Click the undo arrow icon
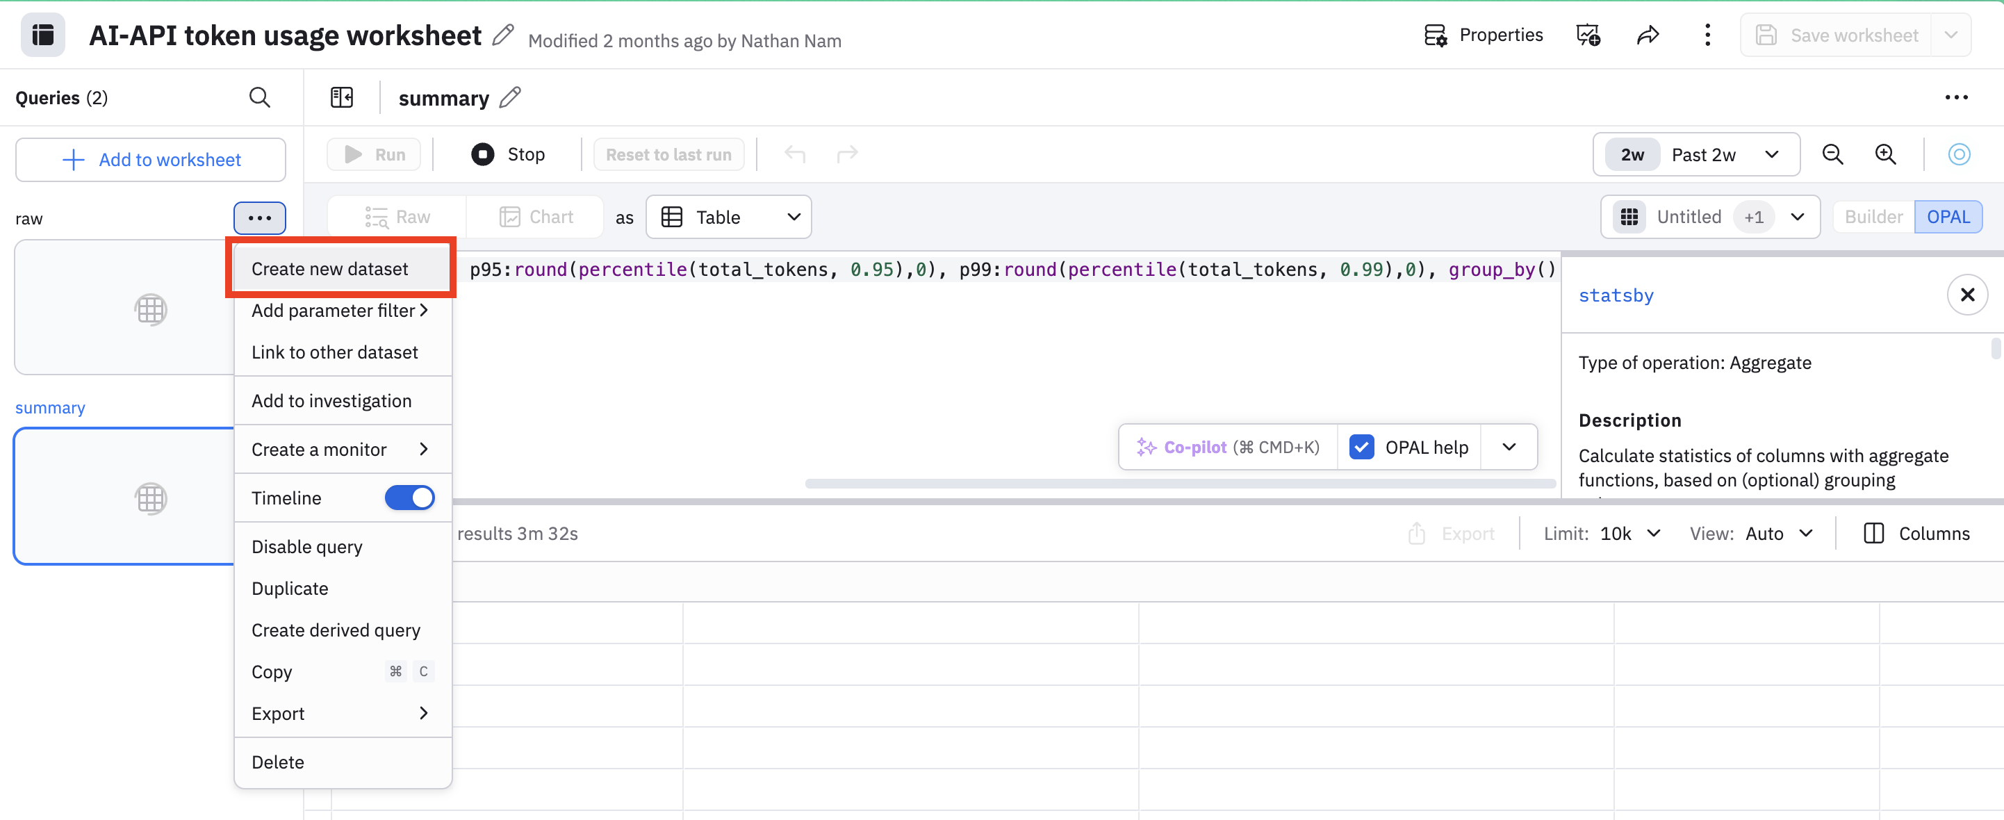The width and height of the screenshot is (2004, 820). pyautogui.click(x=795, y=154)
